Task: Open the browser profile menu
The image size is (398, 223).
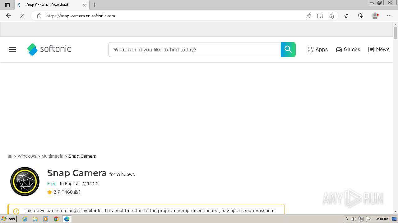Action: click(375, 16)
